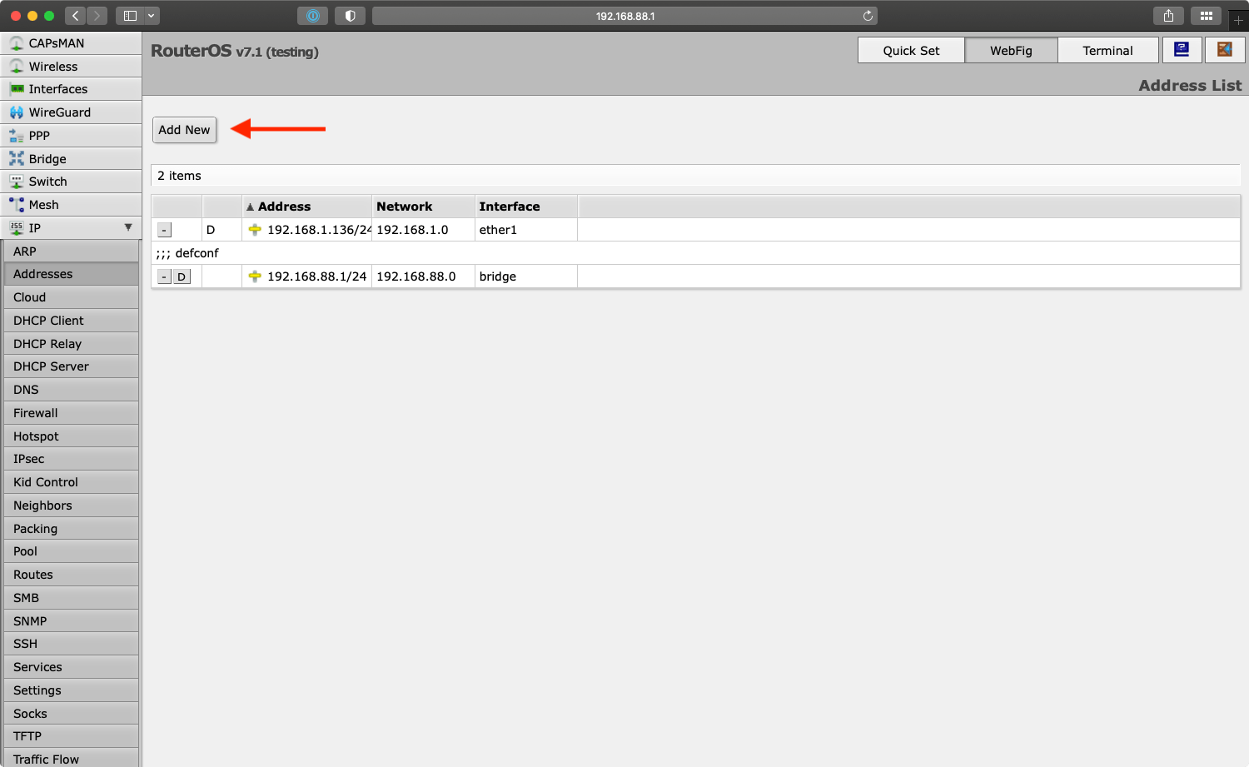Viewport: 1249px width, 767px height.
Task: Open IPsec submenu
Action: point(71,459)
